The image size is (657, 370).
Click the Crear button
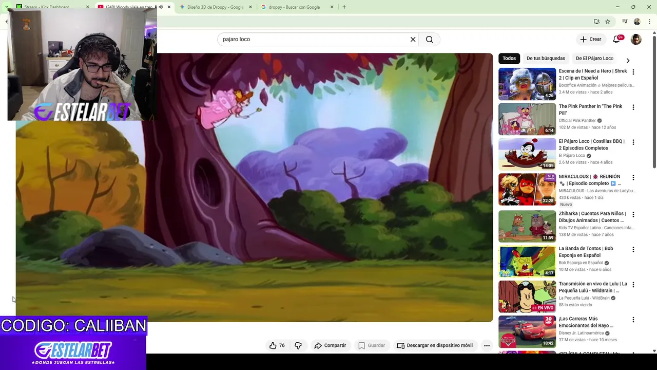coord(591,39)
